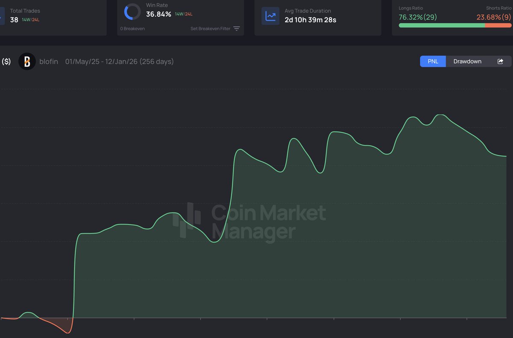Keep PNL mode selected in the view toggle
Screen dimensions: 513x338
(x=433, y=61)
